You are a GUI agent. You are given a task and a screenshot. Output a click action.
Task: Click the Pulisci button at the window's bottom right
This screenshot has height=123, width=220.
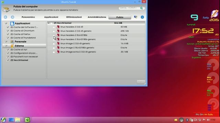point(141,82)
